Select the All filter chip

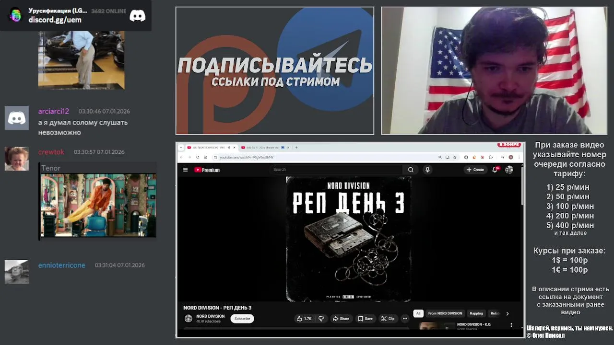pyautogui.click(x=418, y=313)
